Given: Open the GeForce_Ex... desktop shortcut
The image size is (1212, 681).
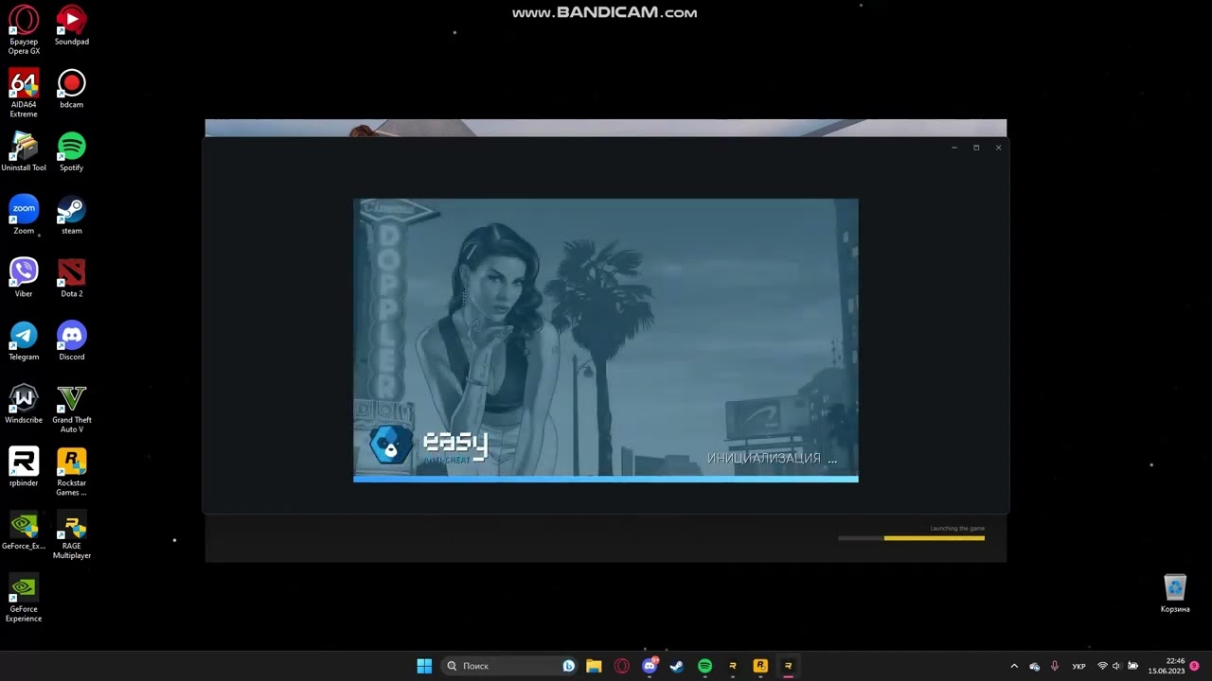Looking at the screenshot, I should (24, 531).
